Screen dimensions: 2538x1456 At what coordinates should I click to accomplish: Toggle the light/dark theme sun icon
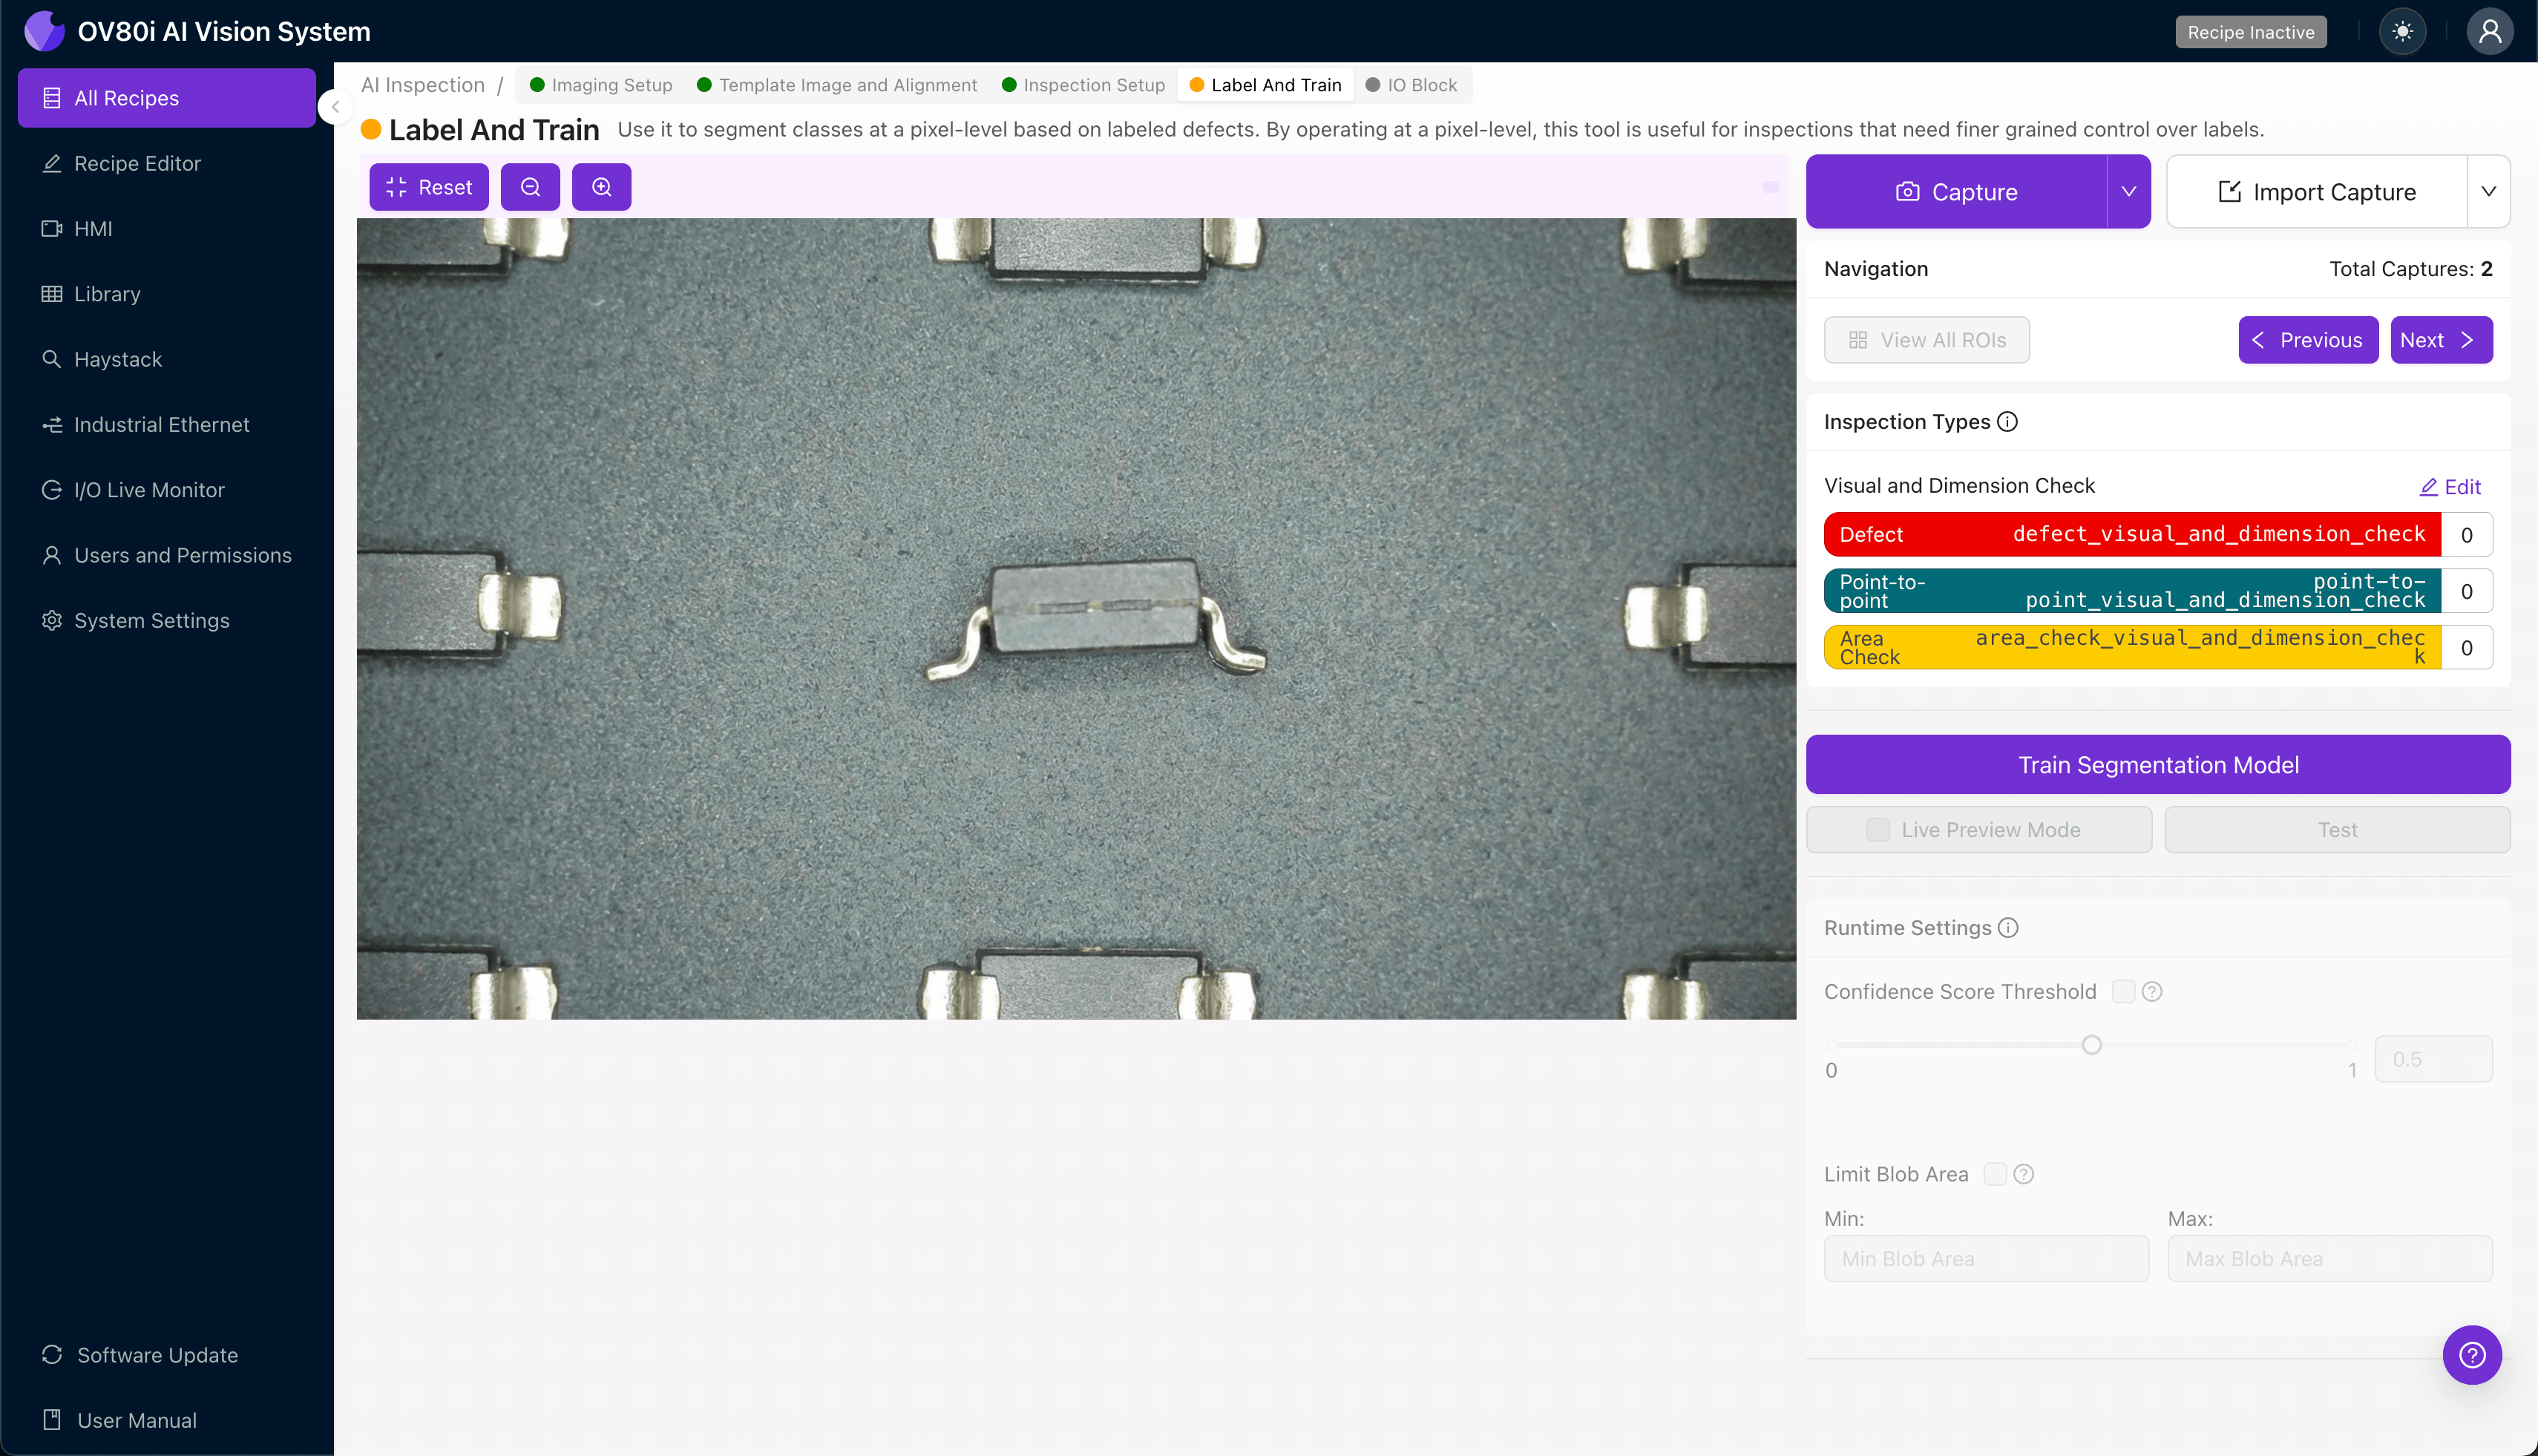coord(2402,32)
